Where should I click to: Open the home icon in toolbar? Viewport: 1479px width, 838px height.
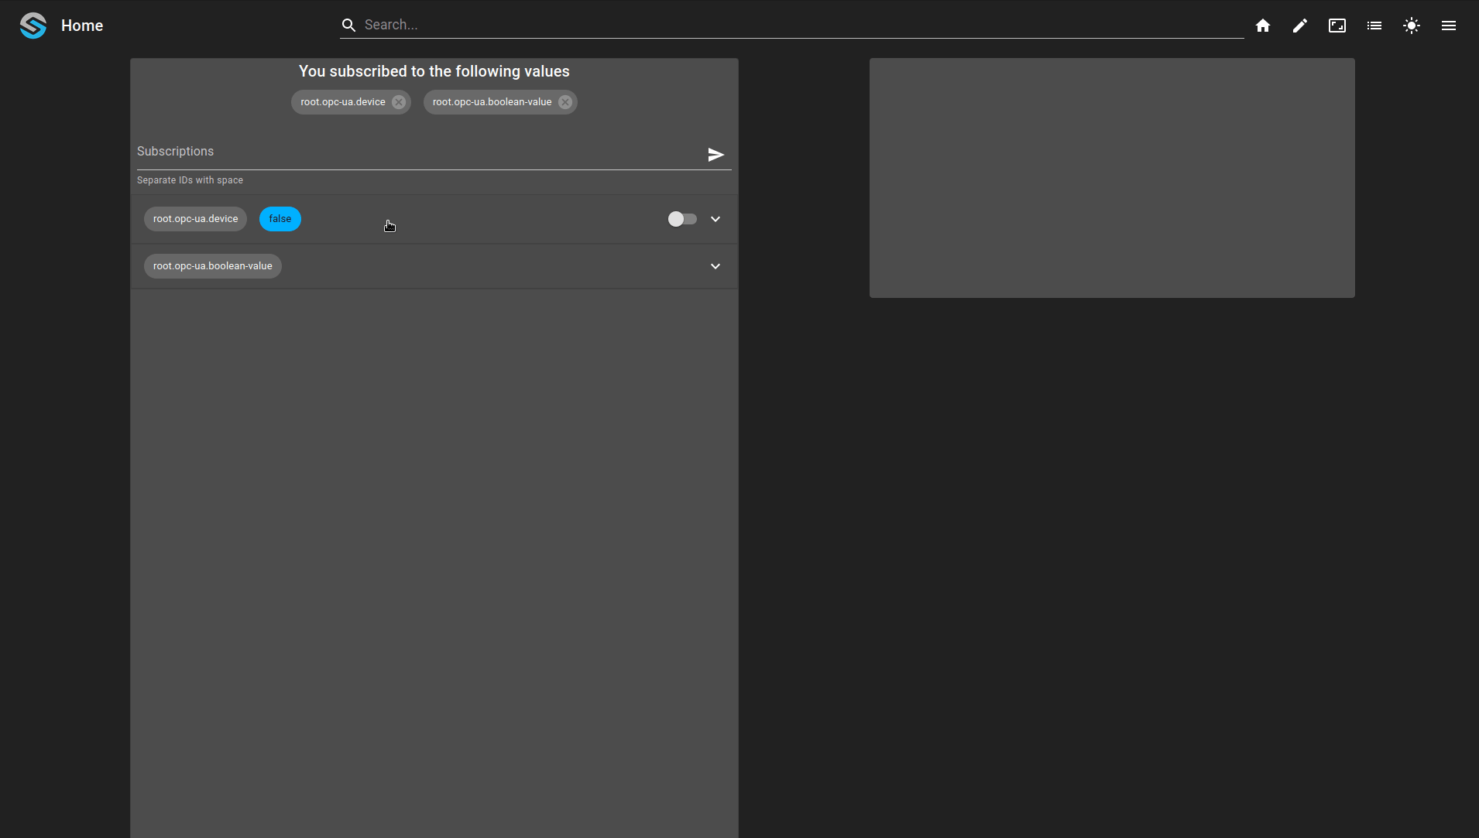tap(1263, 26)
